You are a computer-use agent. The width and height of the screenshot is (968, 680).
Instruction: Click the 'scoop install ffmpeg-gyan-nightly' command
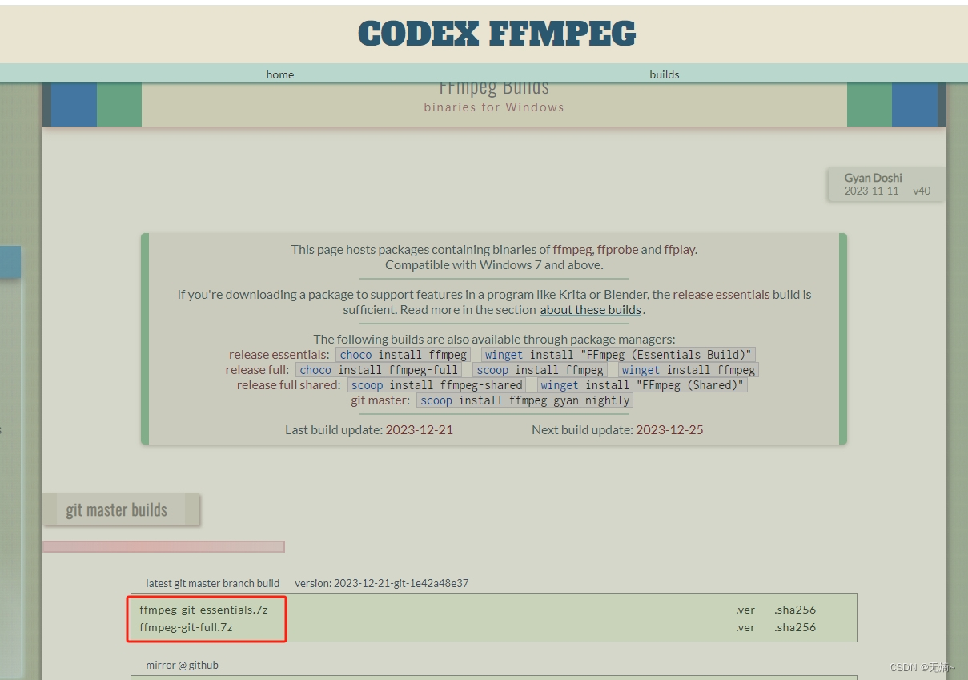click(525, 400)
